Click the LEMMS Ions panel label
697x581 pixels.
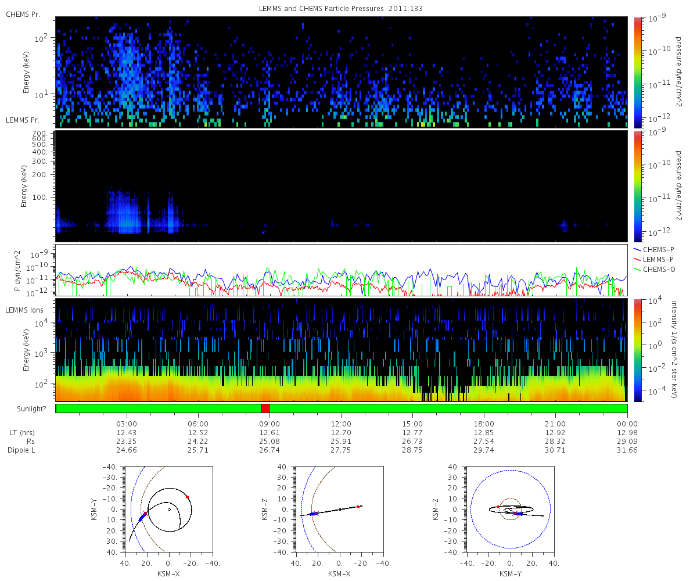[24, 310]
